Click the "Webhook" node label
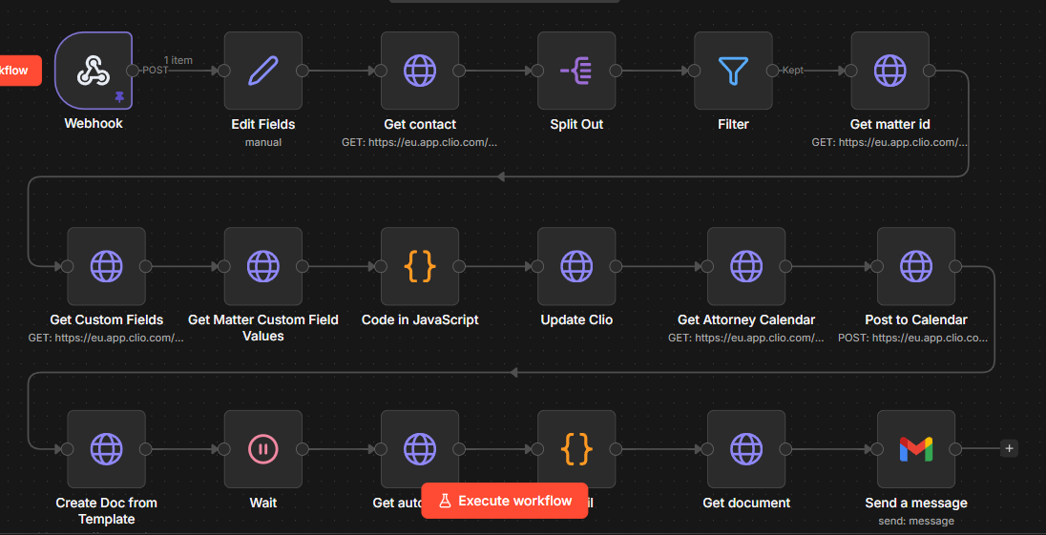The height and width of the screenshot is (535, 1046). click(x=94, y=123)
